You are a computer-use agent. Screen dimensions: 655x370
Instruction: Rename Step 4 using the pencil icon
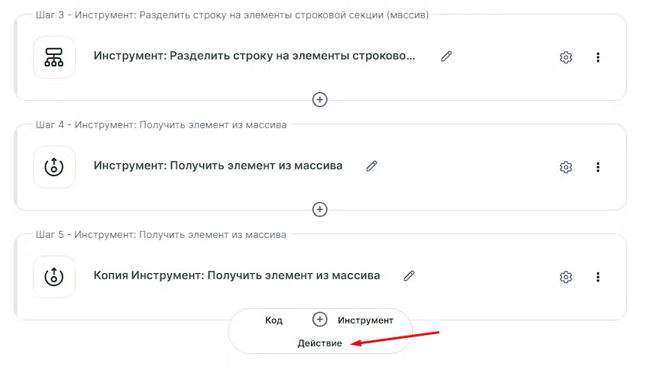click(x=371, y=166)
